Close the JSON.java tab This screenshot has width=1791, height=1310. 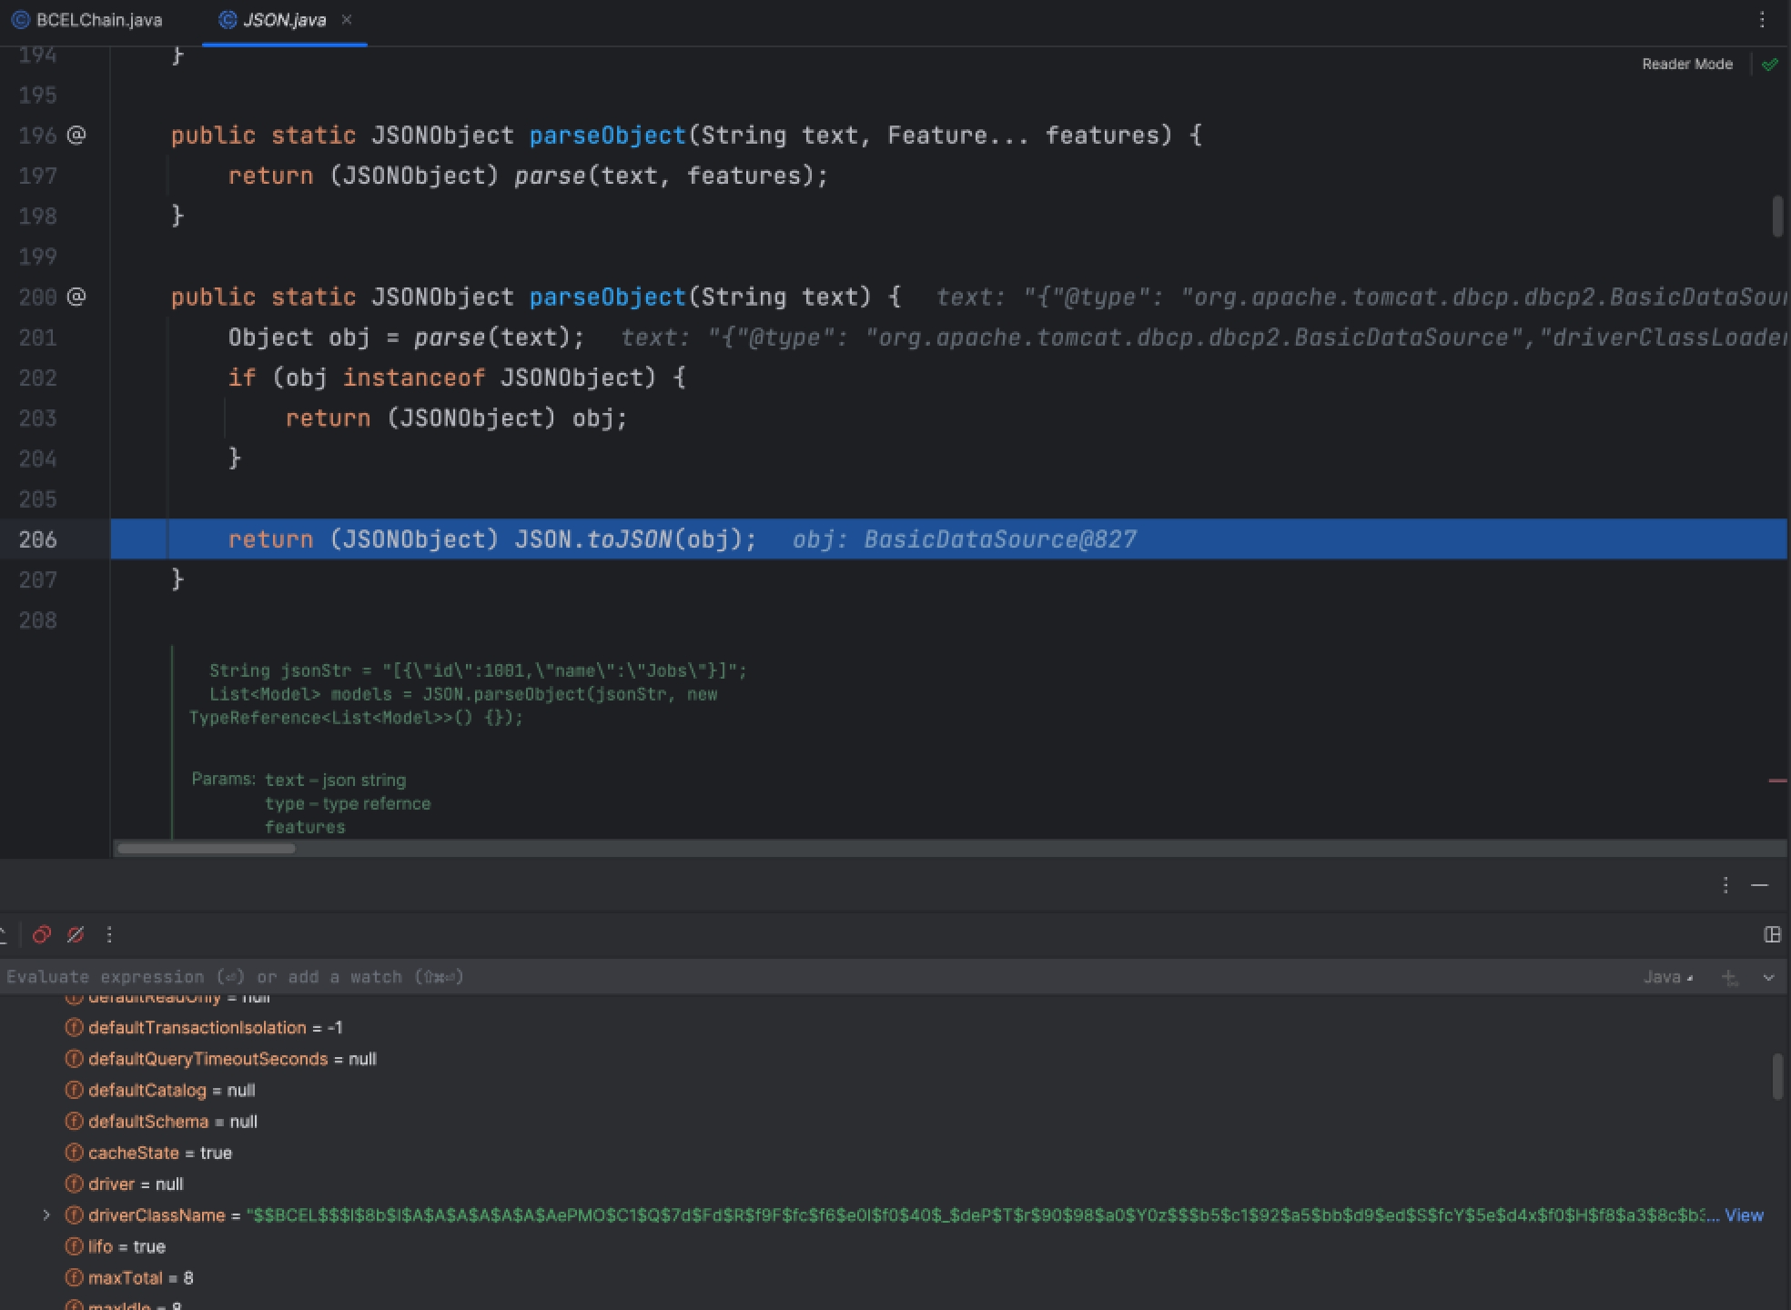click(x=346, y=19)
